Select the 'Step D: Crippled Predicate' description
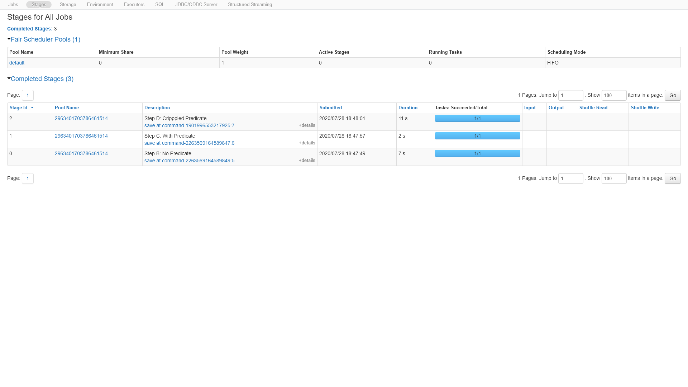Image resolution: width=688 pixels, height=387 pixels. tap(176, 118)
